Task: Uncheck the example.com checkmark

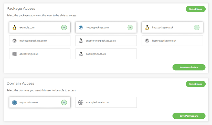Action: [x=64, y=27]
